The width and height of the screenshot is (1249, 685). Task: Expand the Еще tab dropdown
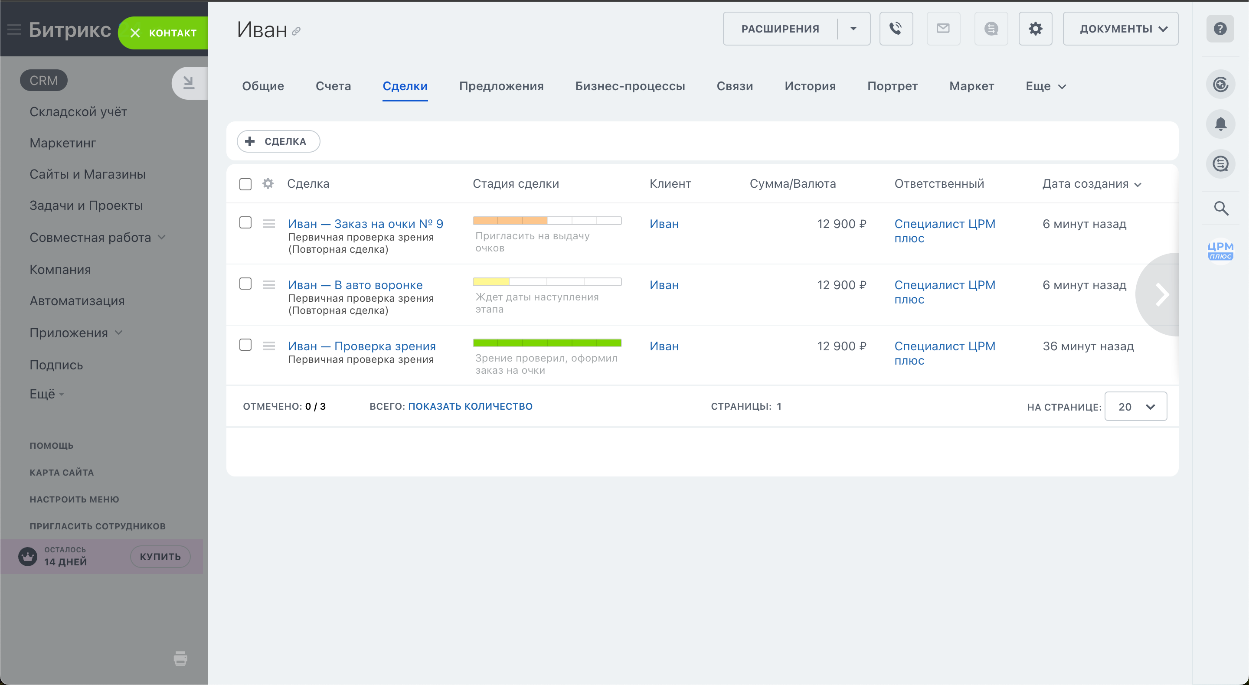point(1045,86)
